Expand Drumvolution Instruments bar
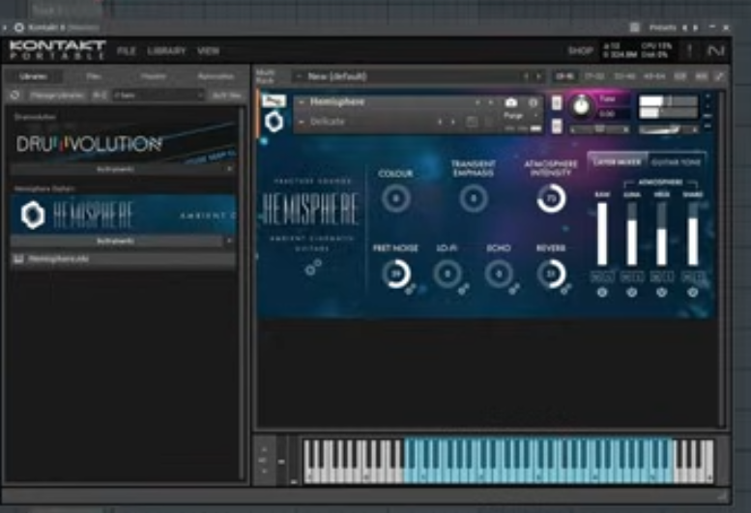Image resolution: width=751 pixels, height=513 pixels. 115,169
